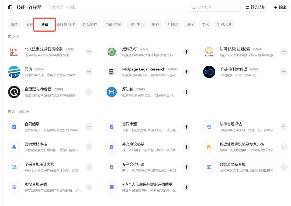Viewport: 291px width, 206px height.
Task: Switch to 工作伙伴·小队 header tab
Action: (62, 7)
